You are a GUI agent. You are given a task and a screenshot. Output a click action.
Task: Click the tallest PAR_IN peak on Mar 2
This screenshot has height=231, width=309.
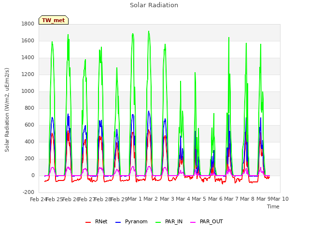click(x=149, y=31)
